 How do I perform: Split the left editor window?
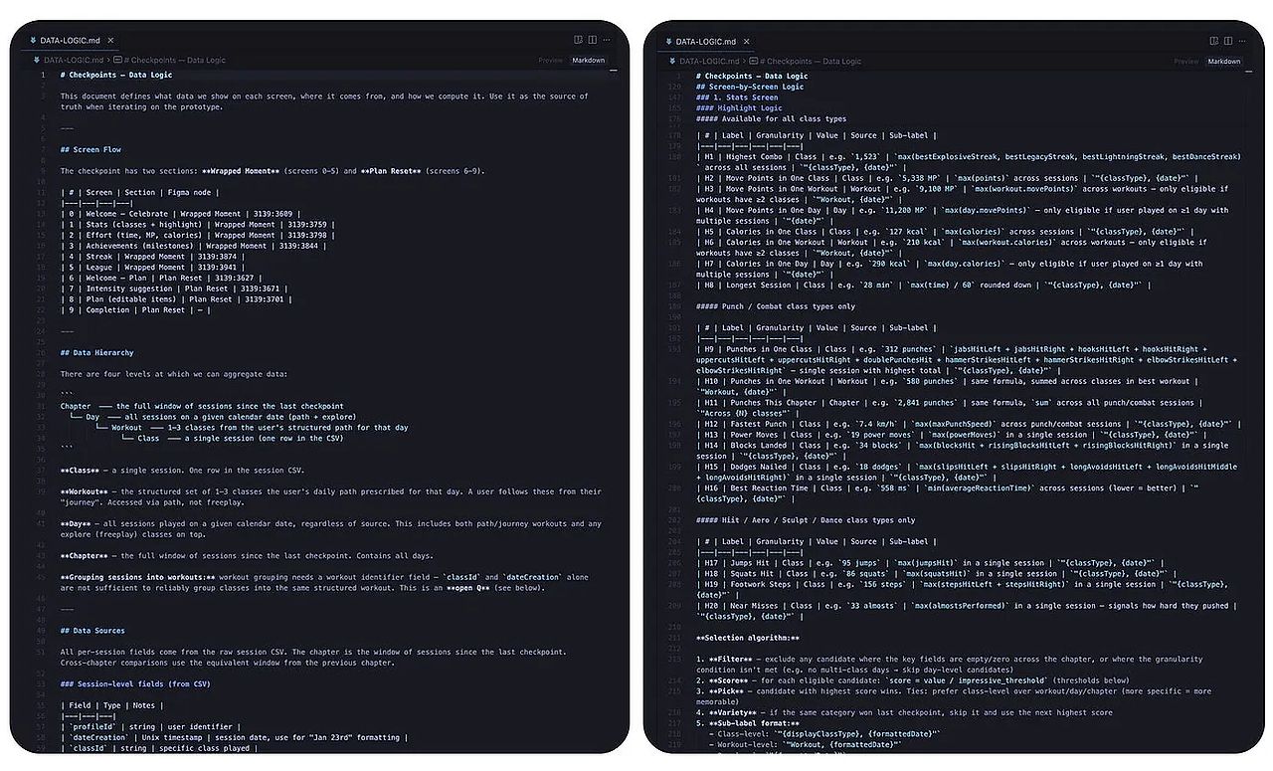pos(593,40)
